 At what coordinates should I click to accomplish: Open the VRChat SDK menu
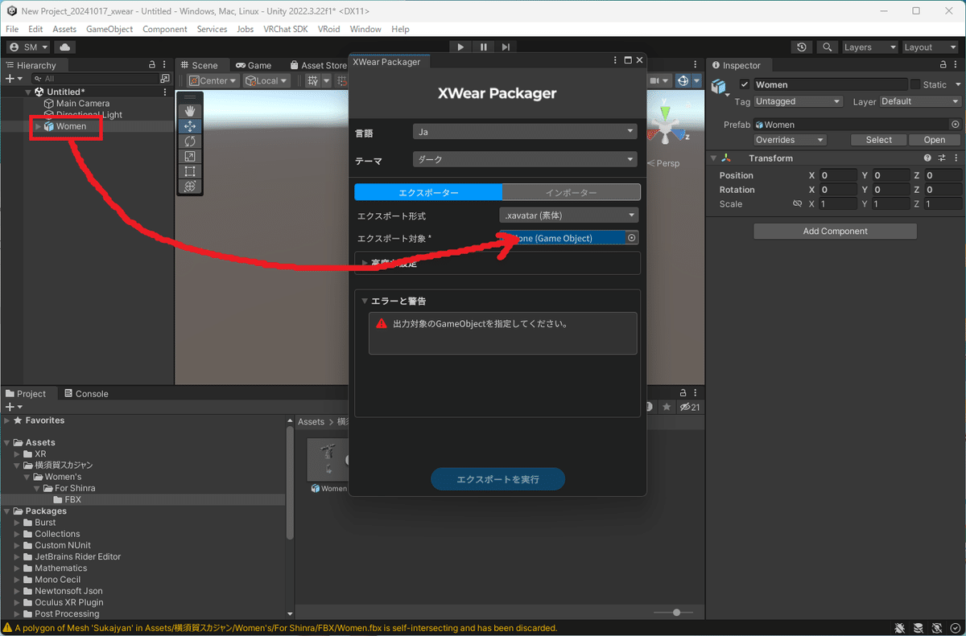coord(285,29)
